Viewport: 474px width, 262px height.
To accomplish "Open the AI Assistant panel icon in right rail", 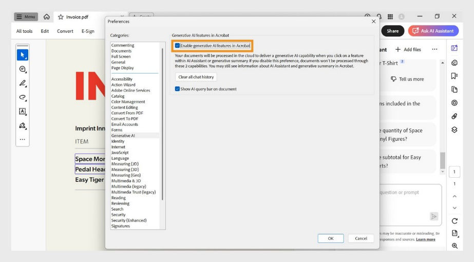I will pyautogui.click(x=454, y=48).
